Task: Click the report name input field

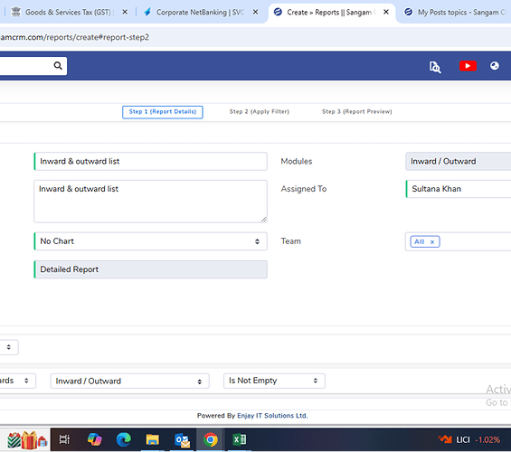Action: coord(150,161)
